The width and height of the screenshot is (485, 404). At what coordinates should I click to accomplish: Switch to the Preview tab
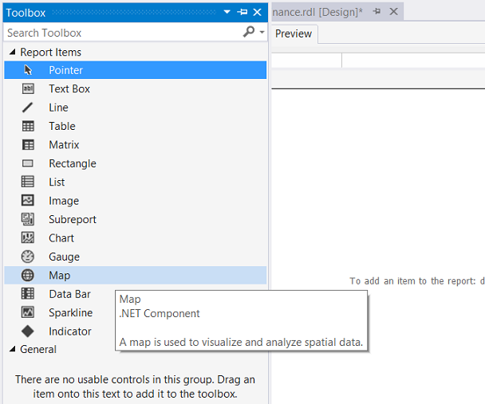pyautogui.click(x=294, y=33)
